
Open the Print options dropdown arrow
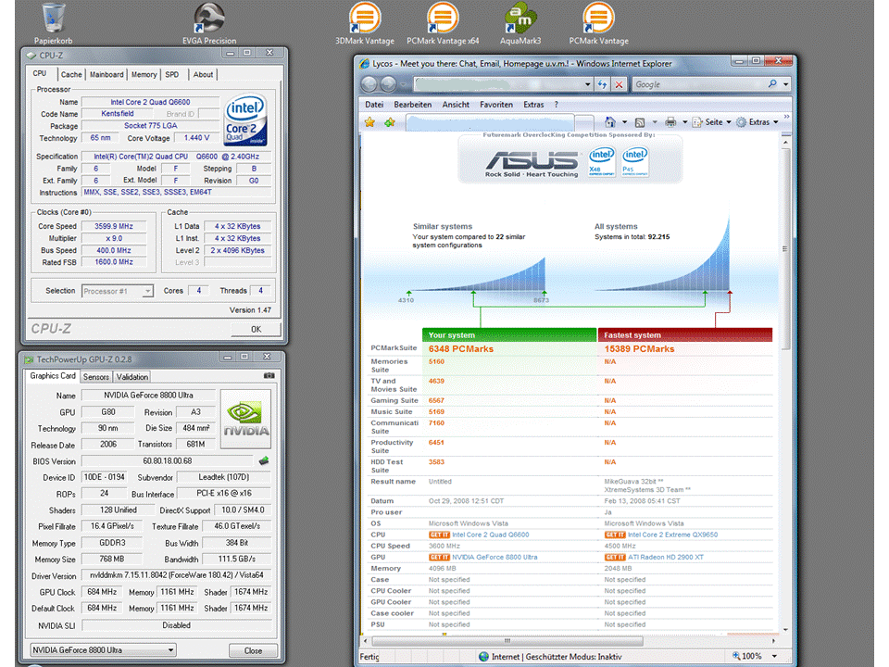[x=685, y=122]
